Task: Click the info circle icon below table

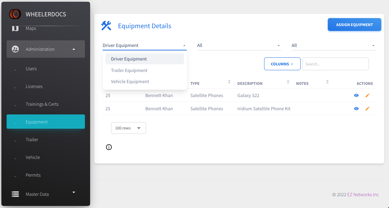Action: 109,147
